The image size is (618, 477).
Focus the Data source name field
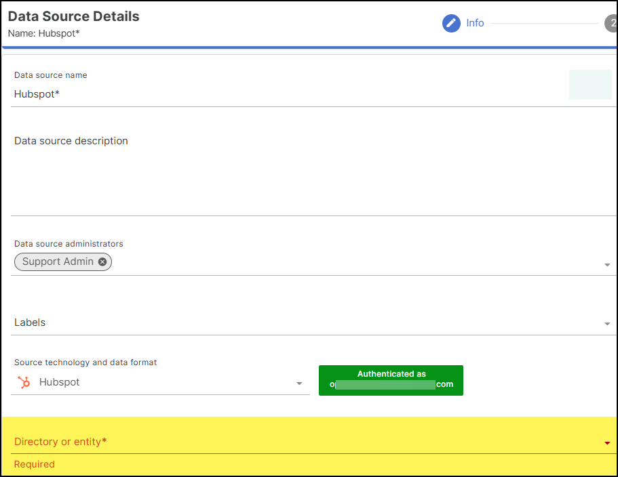285,94
